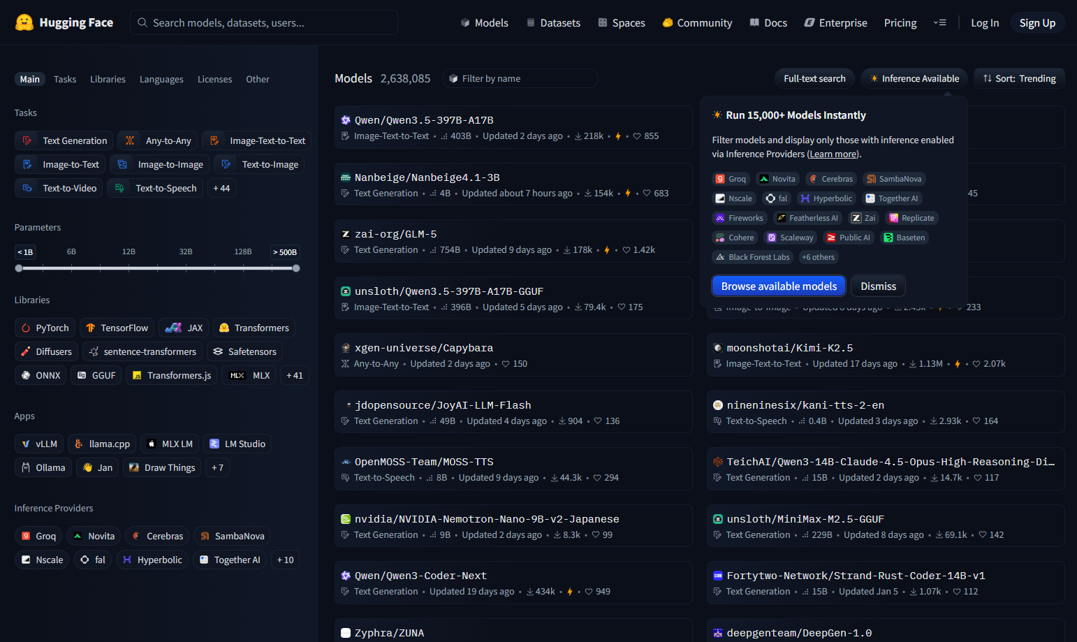This screenshot has width=1077, height=642.
Task: Dismiss the inference providers popup
Action: pos(878,286)
